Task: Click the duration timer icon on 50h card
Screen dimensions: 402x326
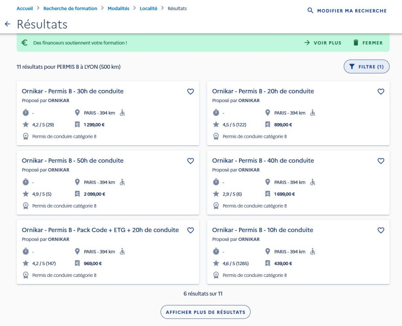Action: [26, 182]
